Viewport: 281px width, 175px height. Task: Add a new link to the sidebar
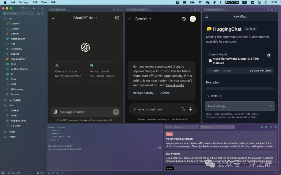tap(42, 13)
